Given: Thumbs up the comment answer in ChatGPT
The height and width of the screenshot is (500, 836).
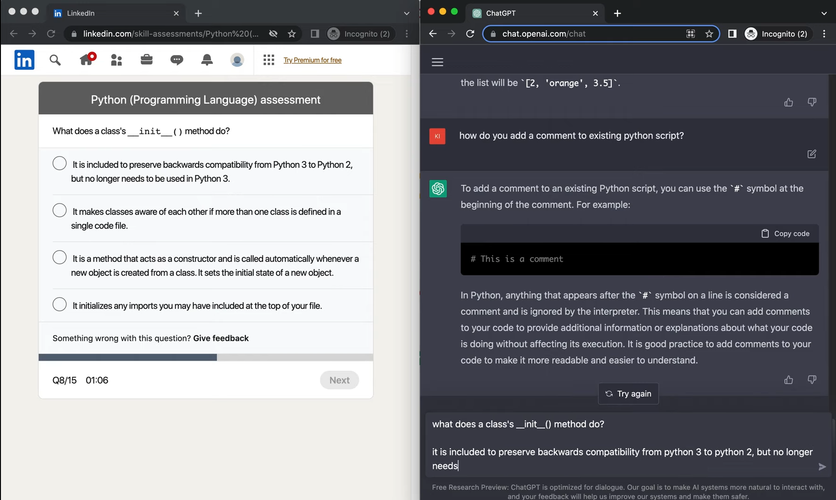Looking at the screenshot, I should [789, 380].
